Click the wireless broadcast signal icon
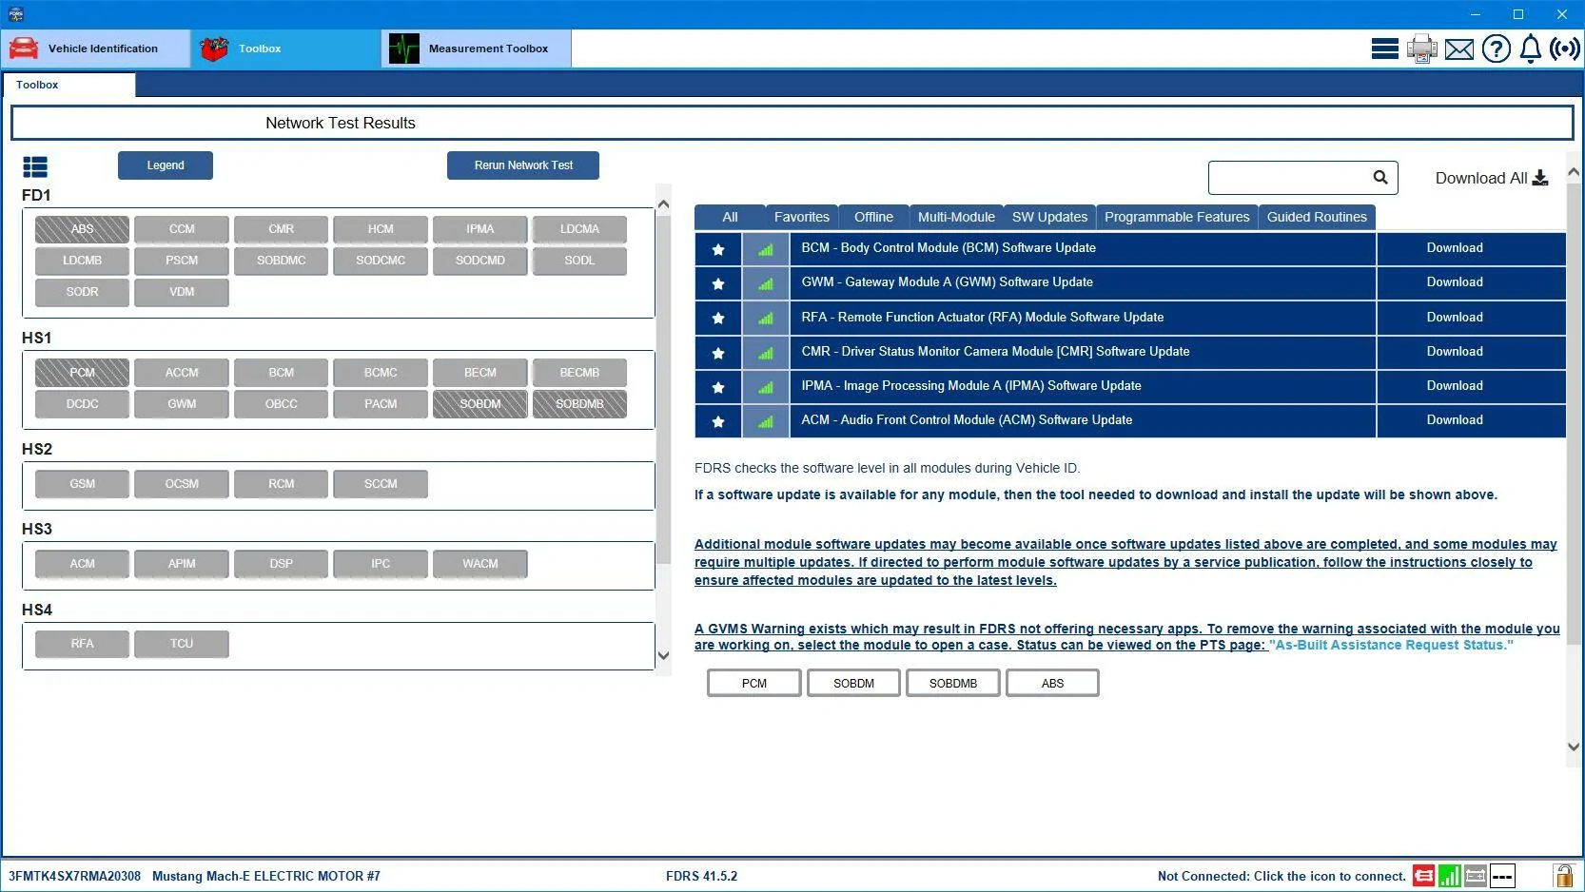 [1564, 48]
